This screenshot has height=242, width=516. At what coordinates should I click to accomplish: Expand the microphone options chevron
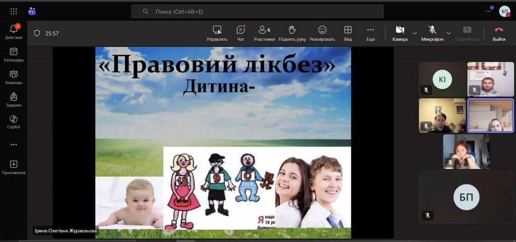coord(448,33)
